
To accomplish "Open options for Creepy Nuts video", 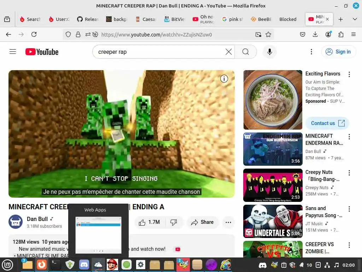I will pos(349,173).
